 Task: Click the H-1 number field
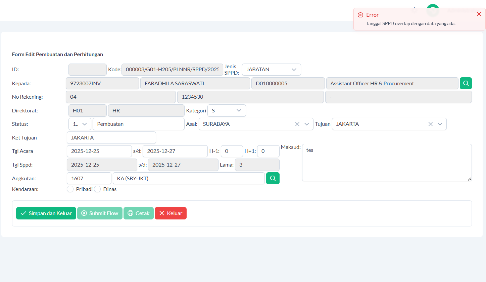[232, 151]
